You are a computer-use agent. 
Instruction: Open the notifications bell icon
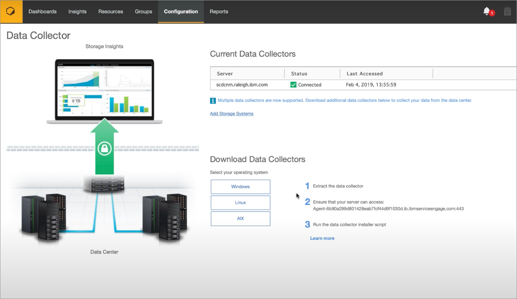487,11
